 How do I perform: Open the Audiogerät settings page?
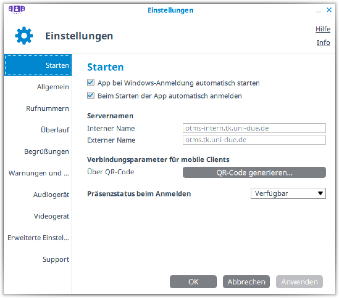[x=51, y=195]
